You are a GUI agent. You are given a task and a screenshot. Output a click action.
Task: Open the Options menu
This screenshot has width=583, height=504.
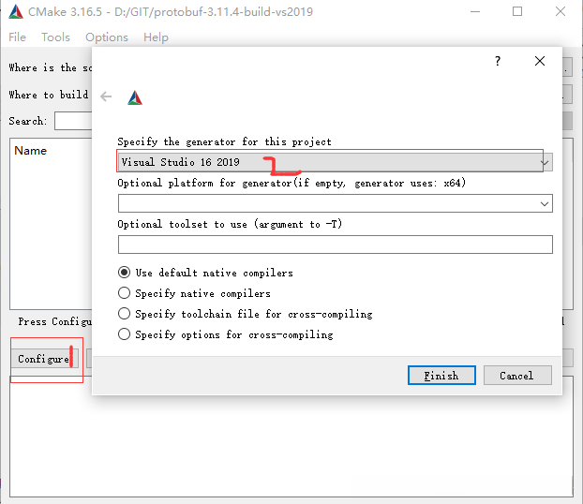[107, 37]
